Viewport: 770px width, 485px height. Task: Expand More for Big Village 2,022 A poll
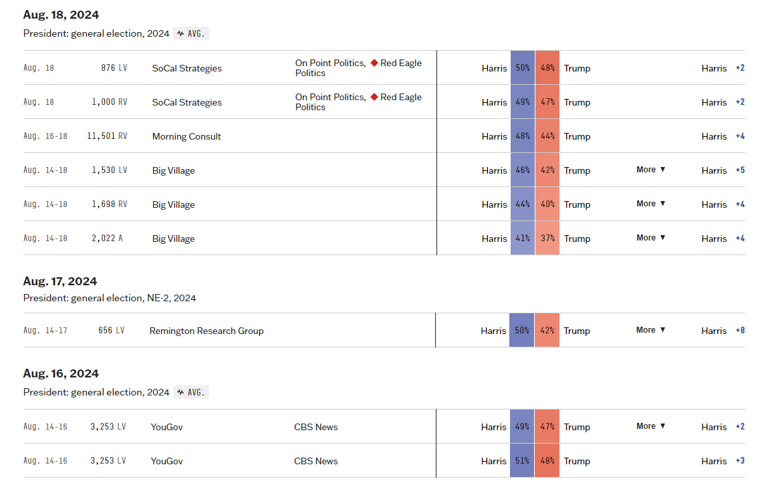click(650, 238)
